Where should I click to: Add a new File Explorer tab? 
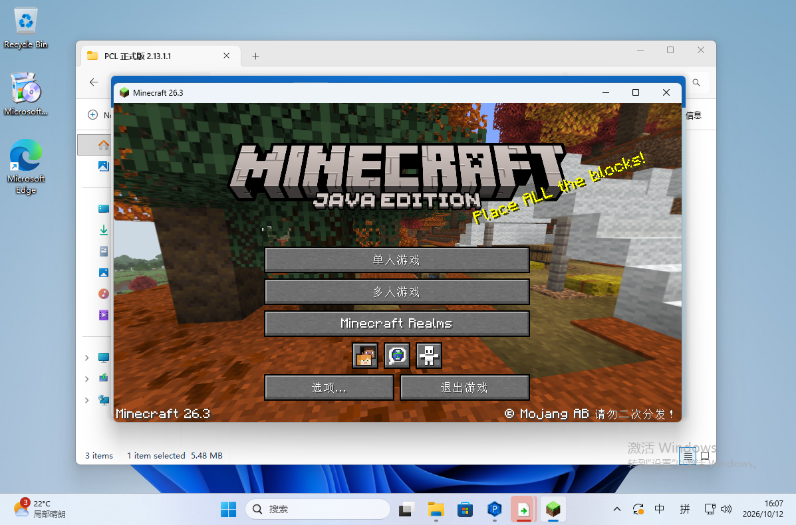click(256, 56)
